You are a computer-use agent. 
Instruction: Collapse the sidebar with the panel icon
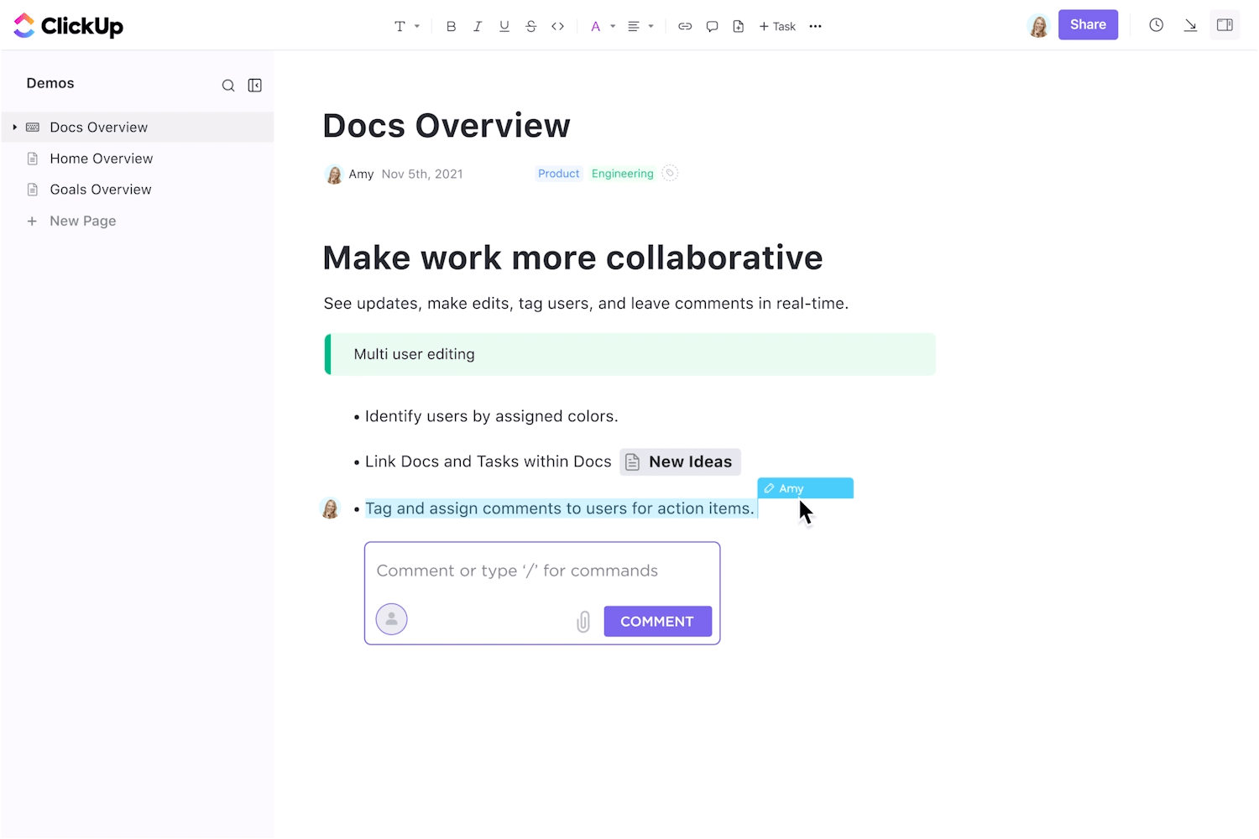click(254, 85)
